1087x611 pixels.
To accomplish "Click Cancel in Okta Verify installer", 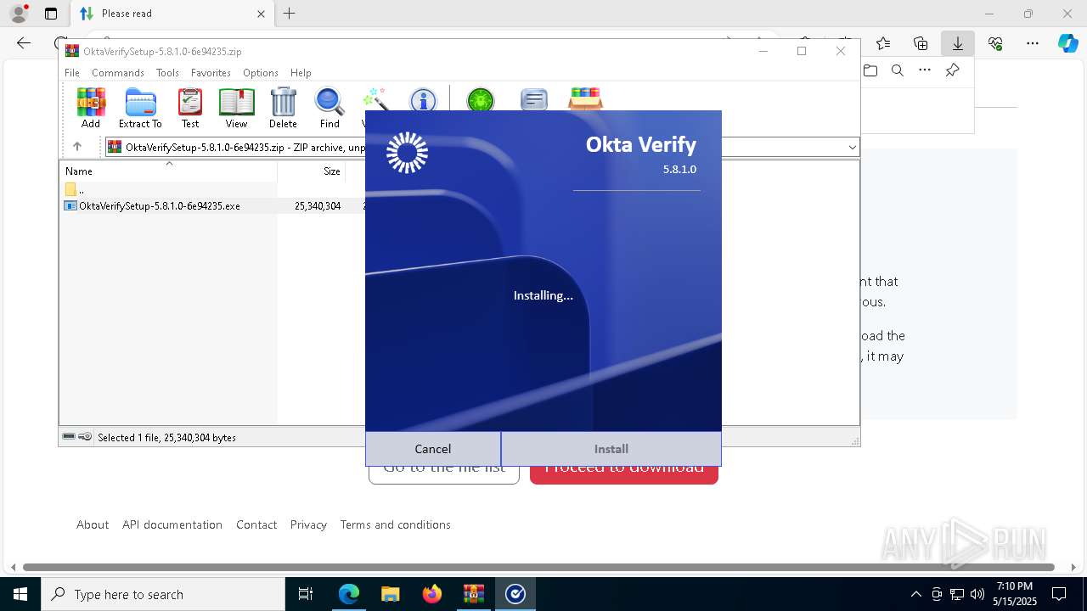I will point(433,449).
